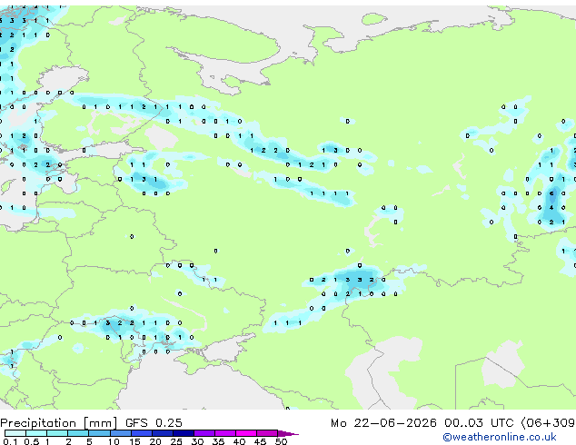576x445 pixels.
Task: Click the '35' legend scale label
Action: coord(218,441)
